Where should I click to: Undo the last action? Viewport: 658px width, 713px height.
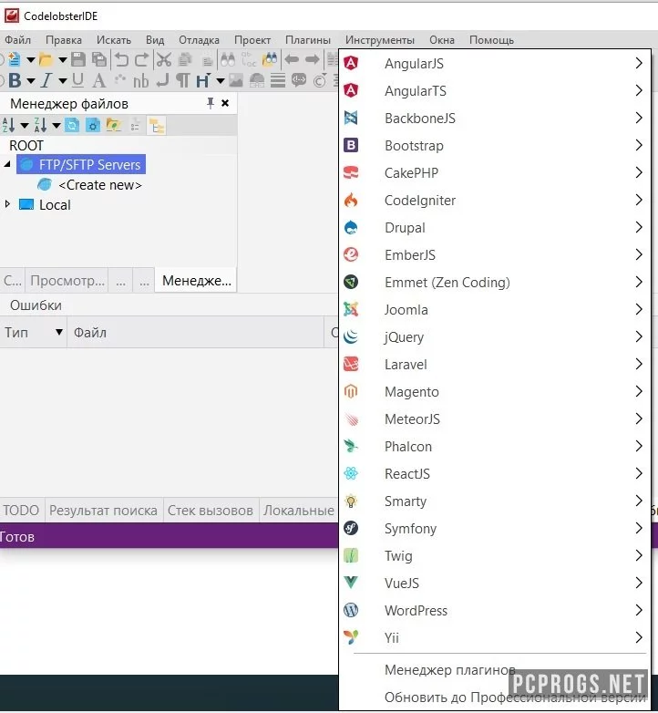(x=121, y=59)
